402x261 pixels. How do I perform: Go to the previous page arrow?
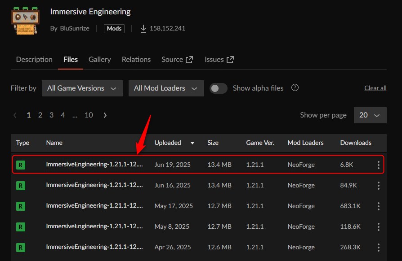tap(15, 115)
